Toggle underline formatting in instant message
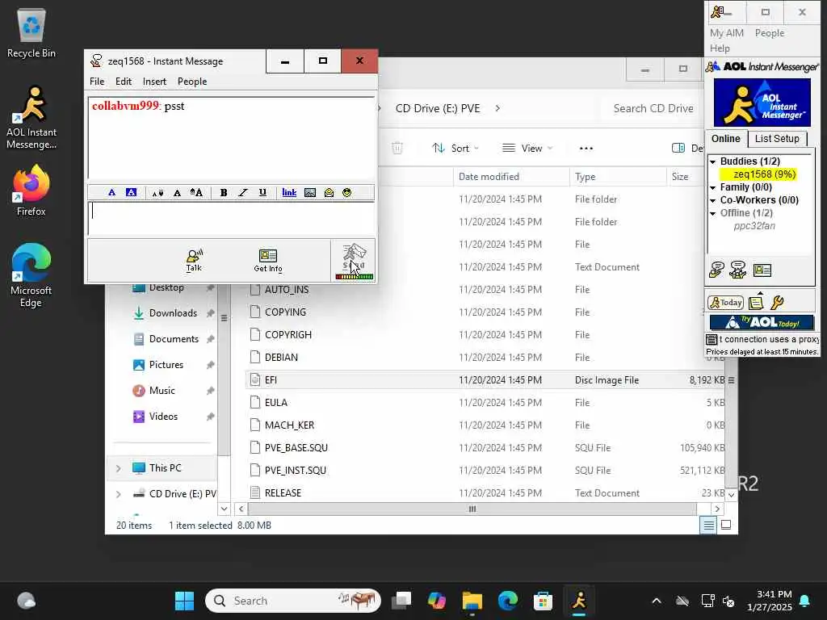This screenshot has height=620, width=827. point(262,192)
